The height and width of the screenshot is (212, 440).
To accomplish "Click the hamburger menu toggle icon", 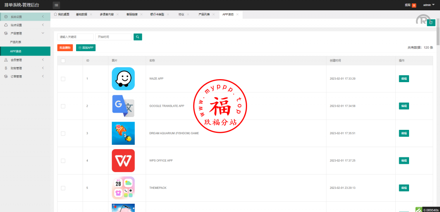I will (56, 5).
